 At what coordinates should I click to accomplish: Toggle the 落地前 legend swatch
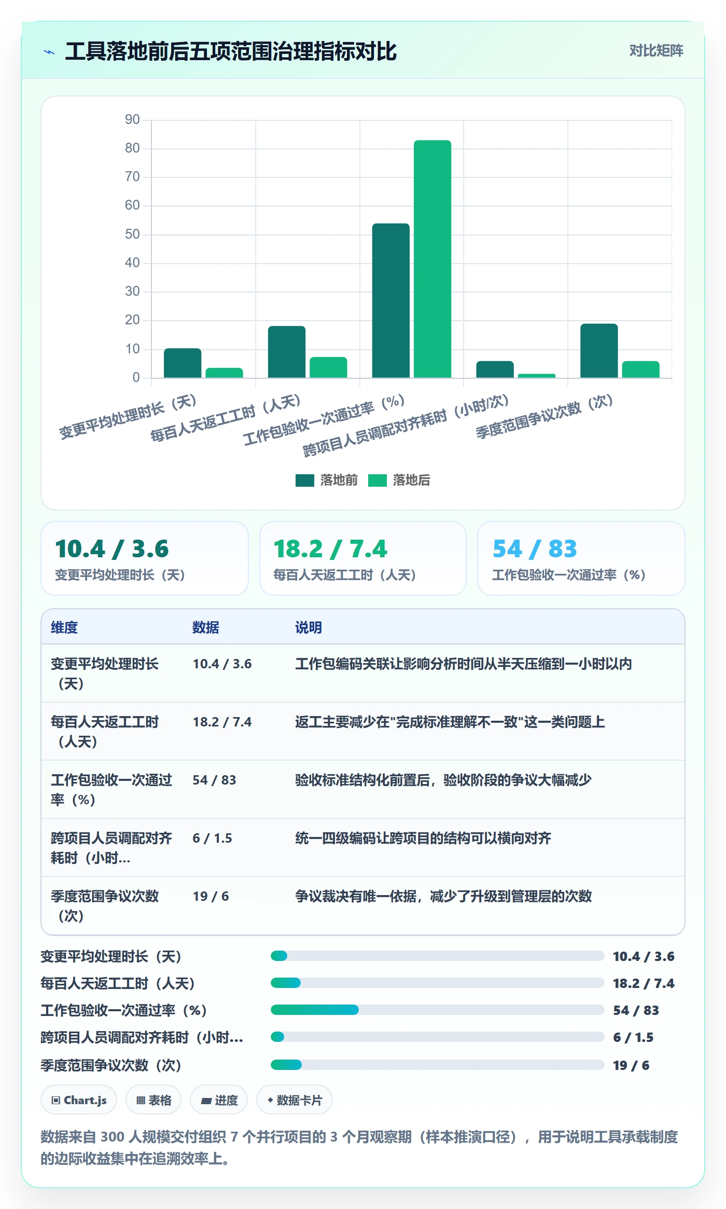[x=305, y=480]
